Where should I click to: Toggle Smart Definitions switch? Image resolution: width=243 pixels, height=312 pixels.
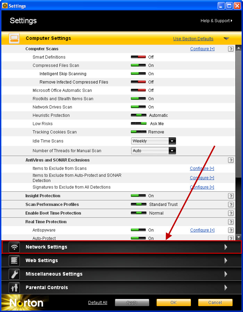click(138, 57)
